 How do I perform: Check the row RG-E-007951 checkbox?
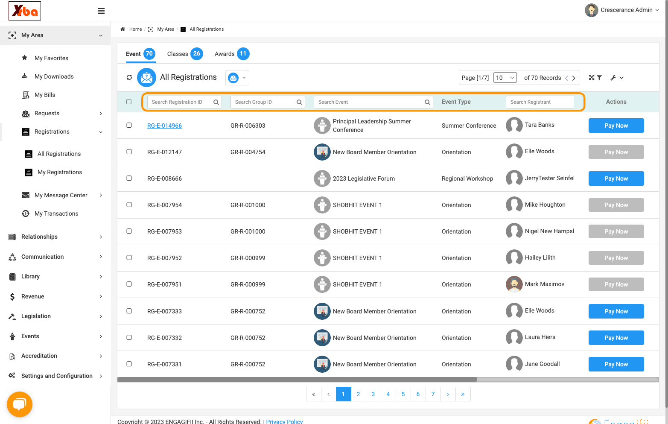click(129, 284)
